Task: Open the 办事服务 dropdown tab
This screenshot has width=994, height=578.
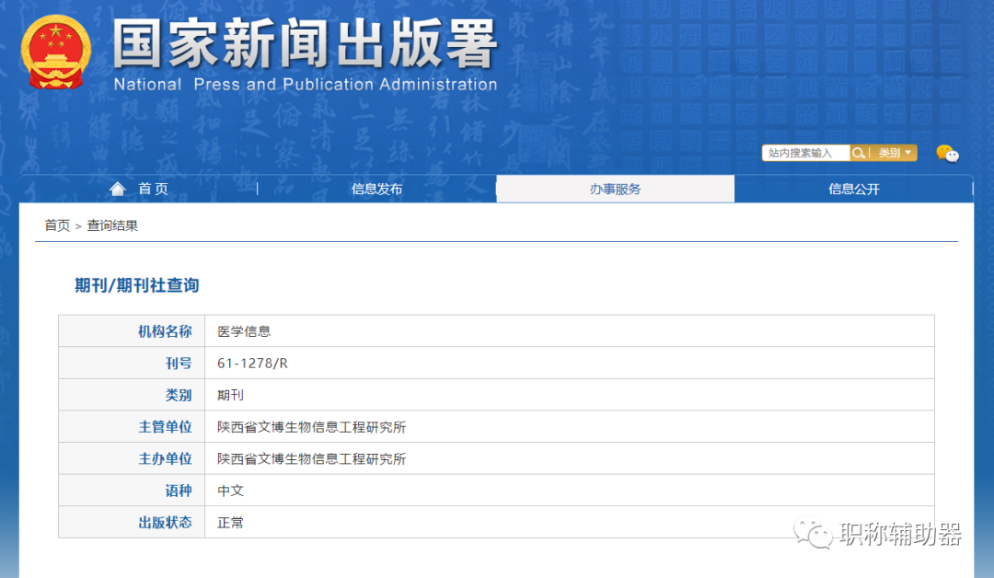Action: point(614,188)
